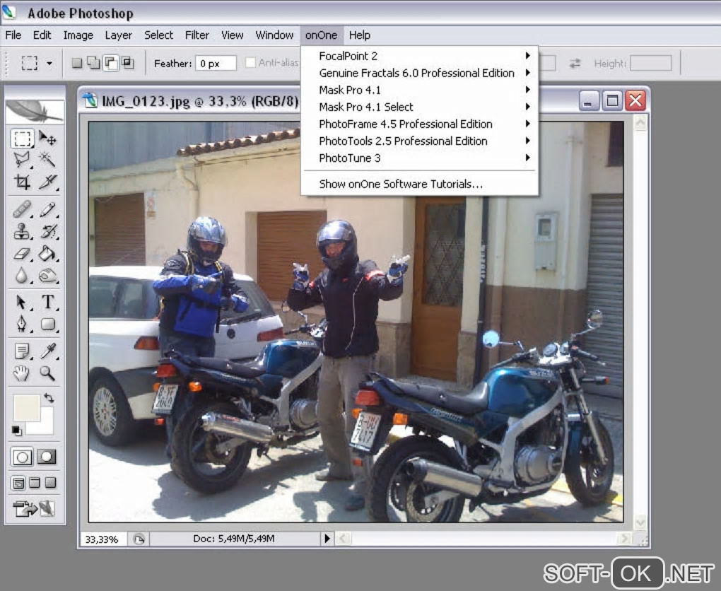Open the Filter menu

(x=197, y=35)
